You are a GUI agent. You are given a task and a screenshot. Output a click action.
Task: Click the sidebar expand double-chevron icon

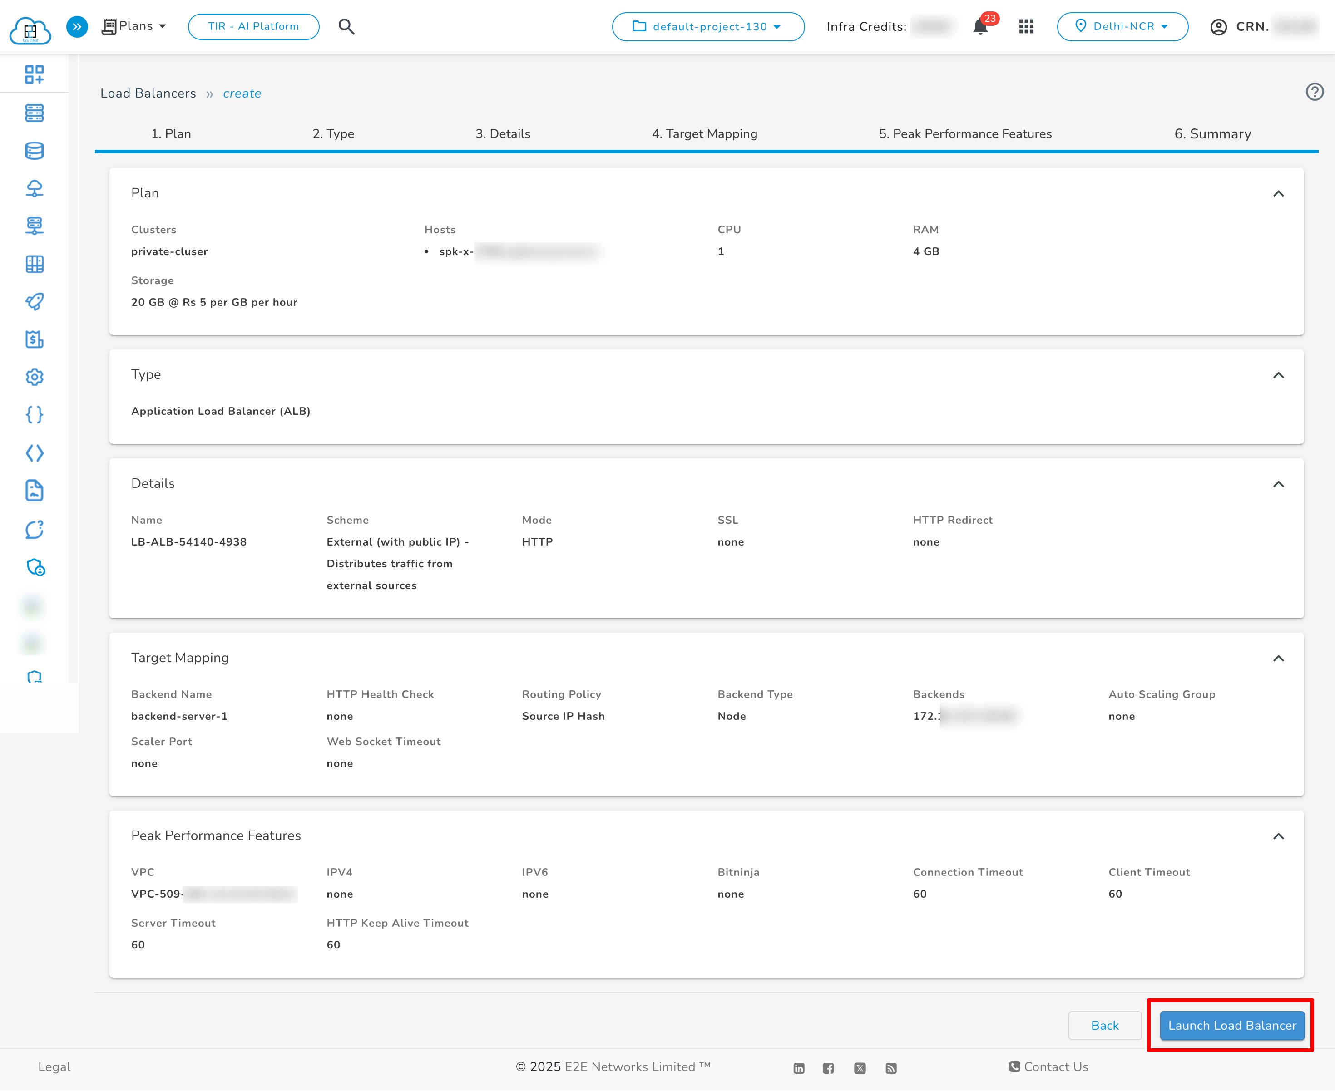pos(77,26)
